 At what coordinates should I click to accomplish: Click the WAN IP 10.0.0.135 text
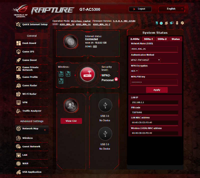[x=100, y=43]
